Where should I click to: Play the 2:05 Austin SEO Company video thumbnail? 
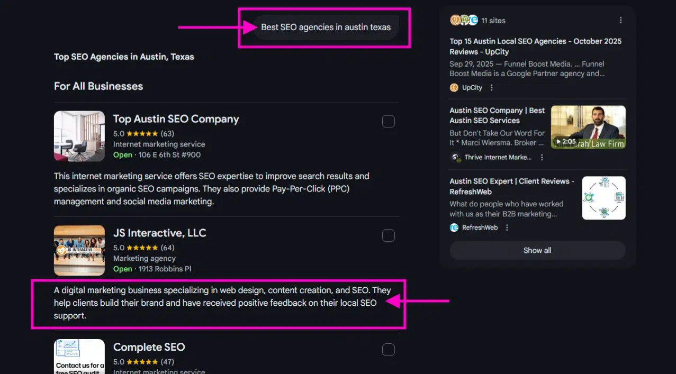(x=588, y=127)
